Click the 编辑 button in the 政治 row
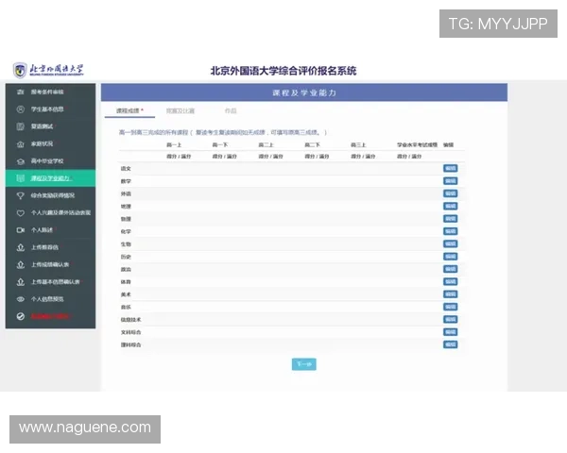 450,269
